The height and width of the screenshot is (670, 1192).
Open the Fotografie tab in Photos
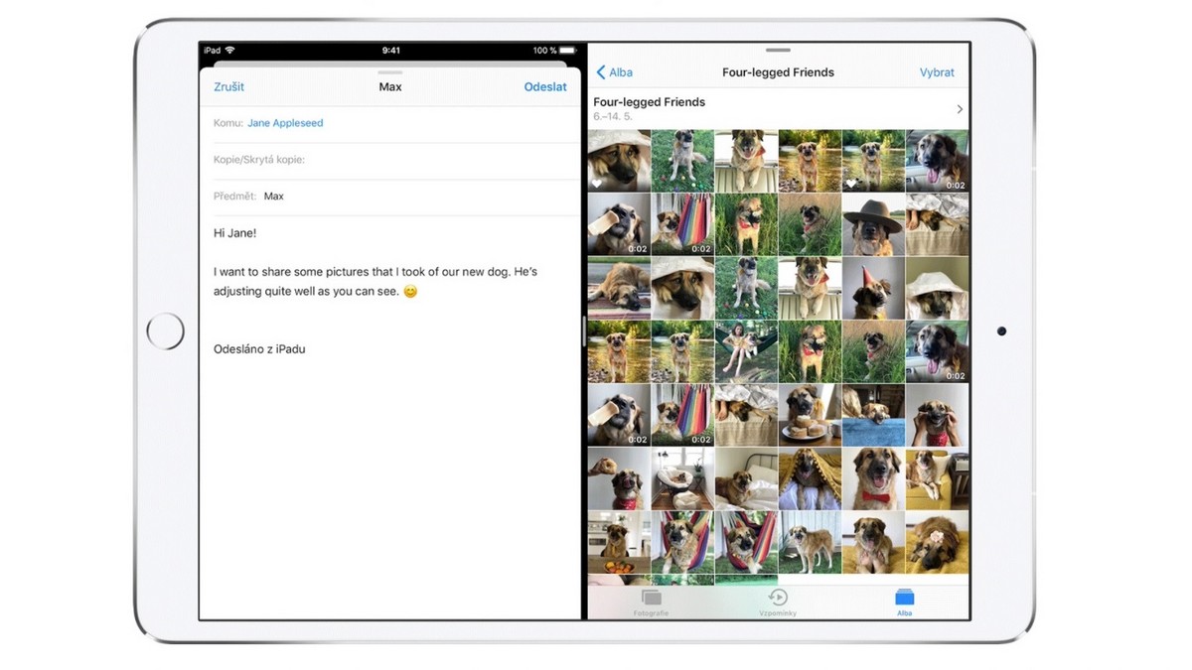(651, 602)
